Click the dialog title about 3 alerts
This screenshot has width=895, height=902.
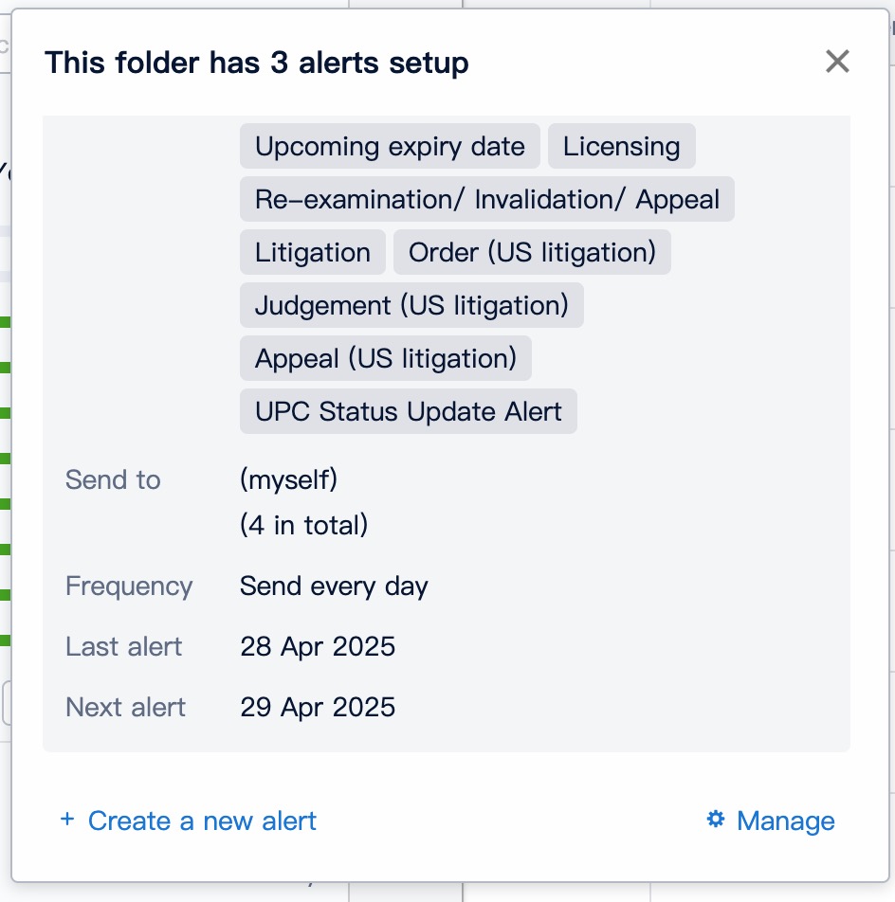click(257, 63)
